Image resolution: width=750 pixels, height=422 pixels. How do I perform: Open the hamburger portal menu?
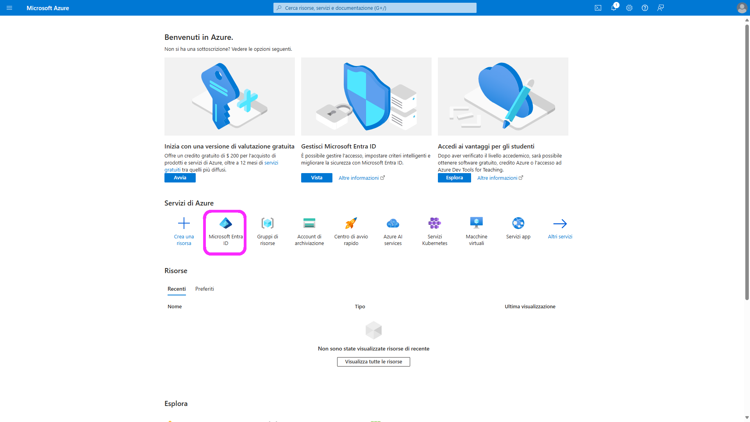tap(9, 8)
